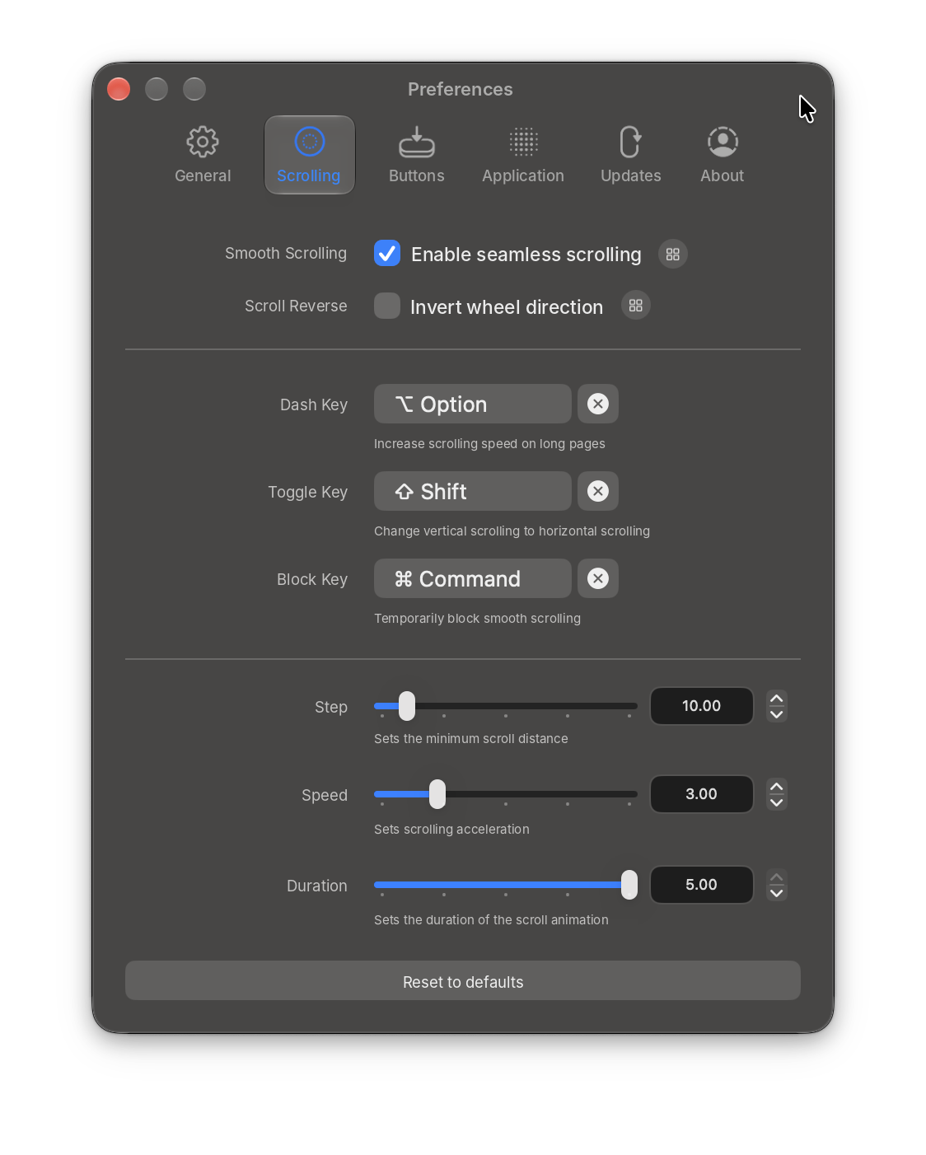Image resolution: width=926 pixels, height=1155 pixels.
Task: Decrease Speed with the down arrow
Action: [776, 802]
